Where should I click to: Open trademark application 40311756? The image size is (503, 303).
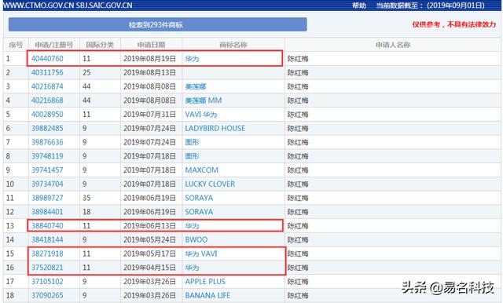pos(47,73)
